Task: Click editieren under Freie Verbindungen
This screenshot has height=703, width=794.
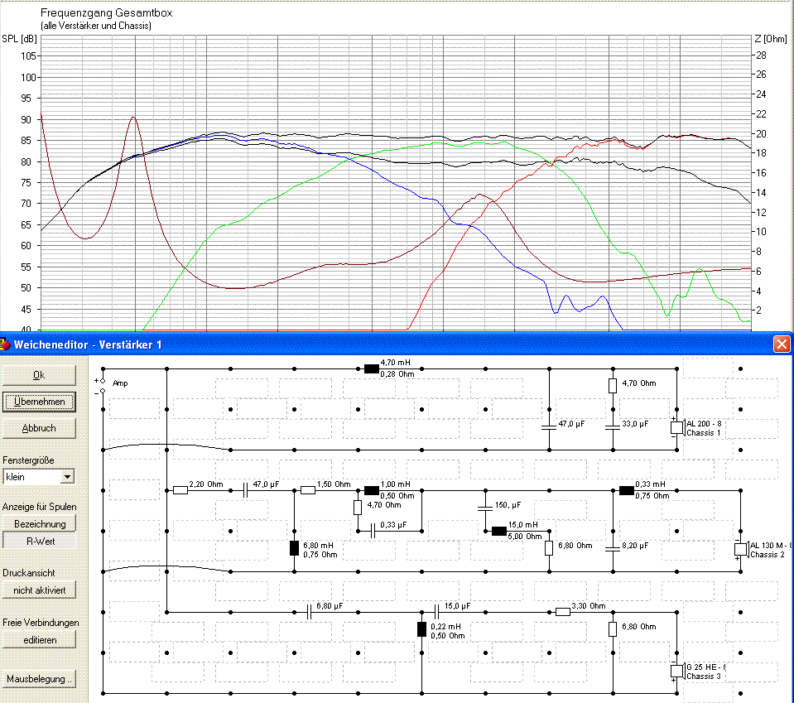Action: (40, 639)
